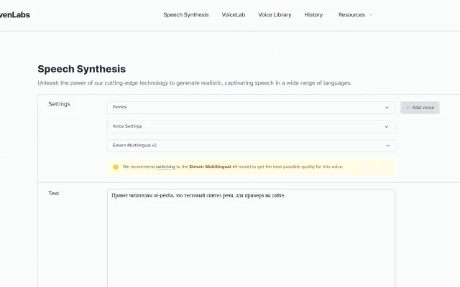460x287 pixels.
Task: Expand the Resources menu
Action: click(x=355, y=14)
